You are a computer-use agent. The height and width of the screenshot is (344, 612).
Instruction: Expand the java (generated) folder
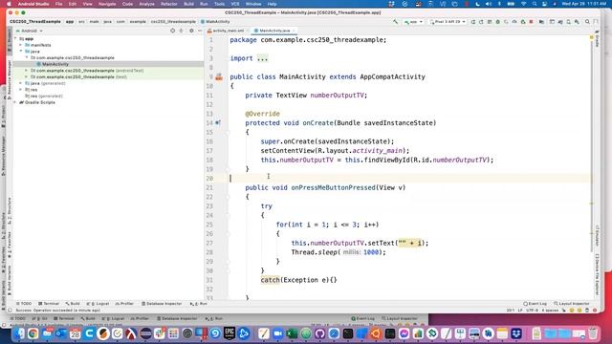[21, 83]
